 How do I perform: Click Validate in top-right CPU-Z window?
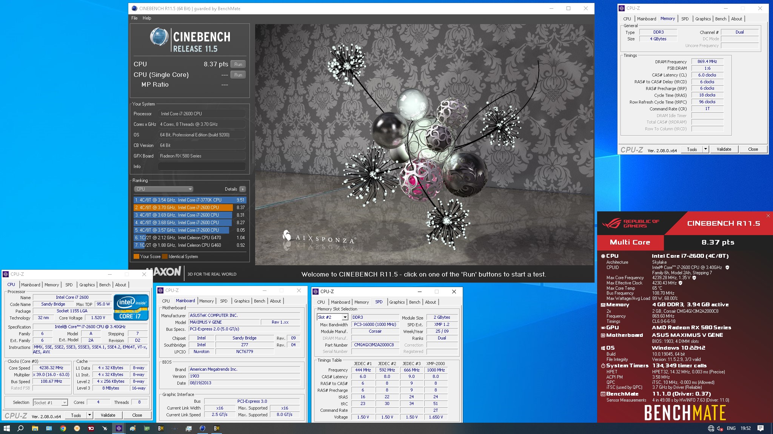(x=724, y=149)
